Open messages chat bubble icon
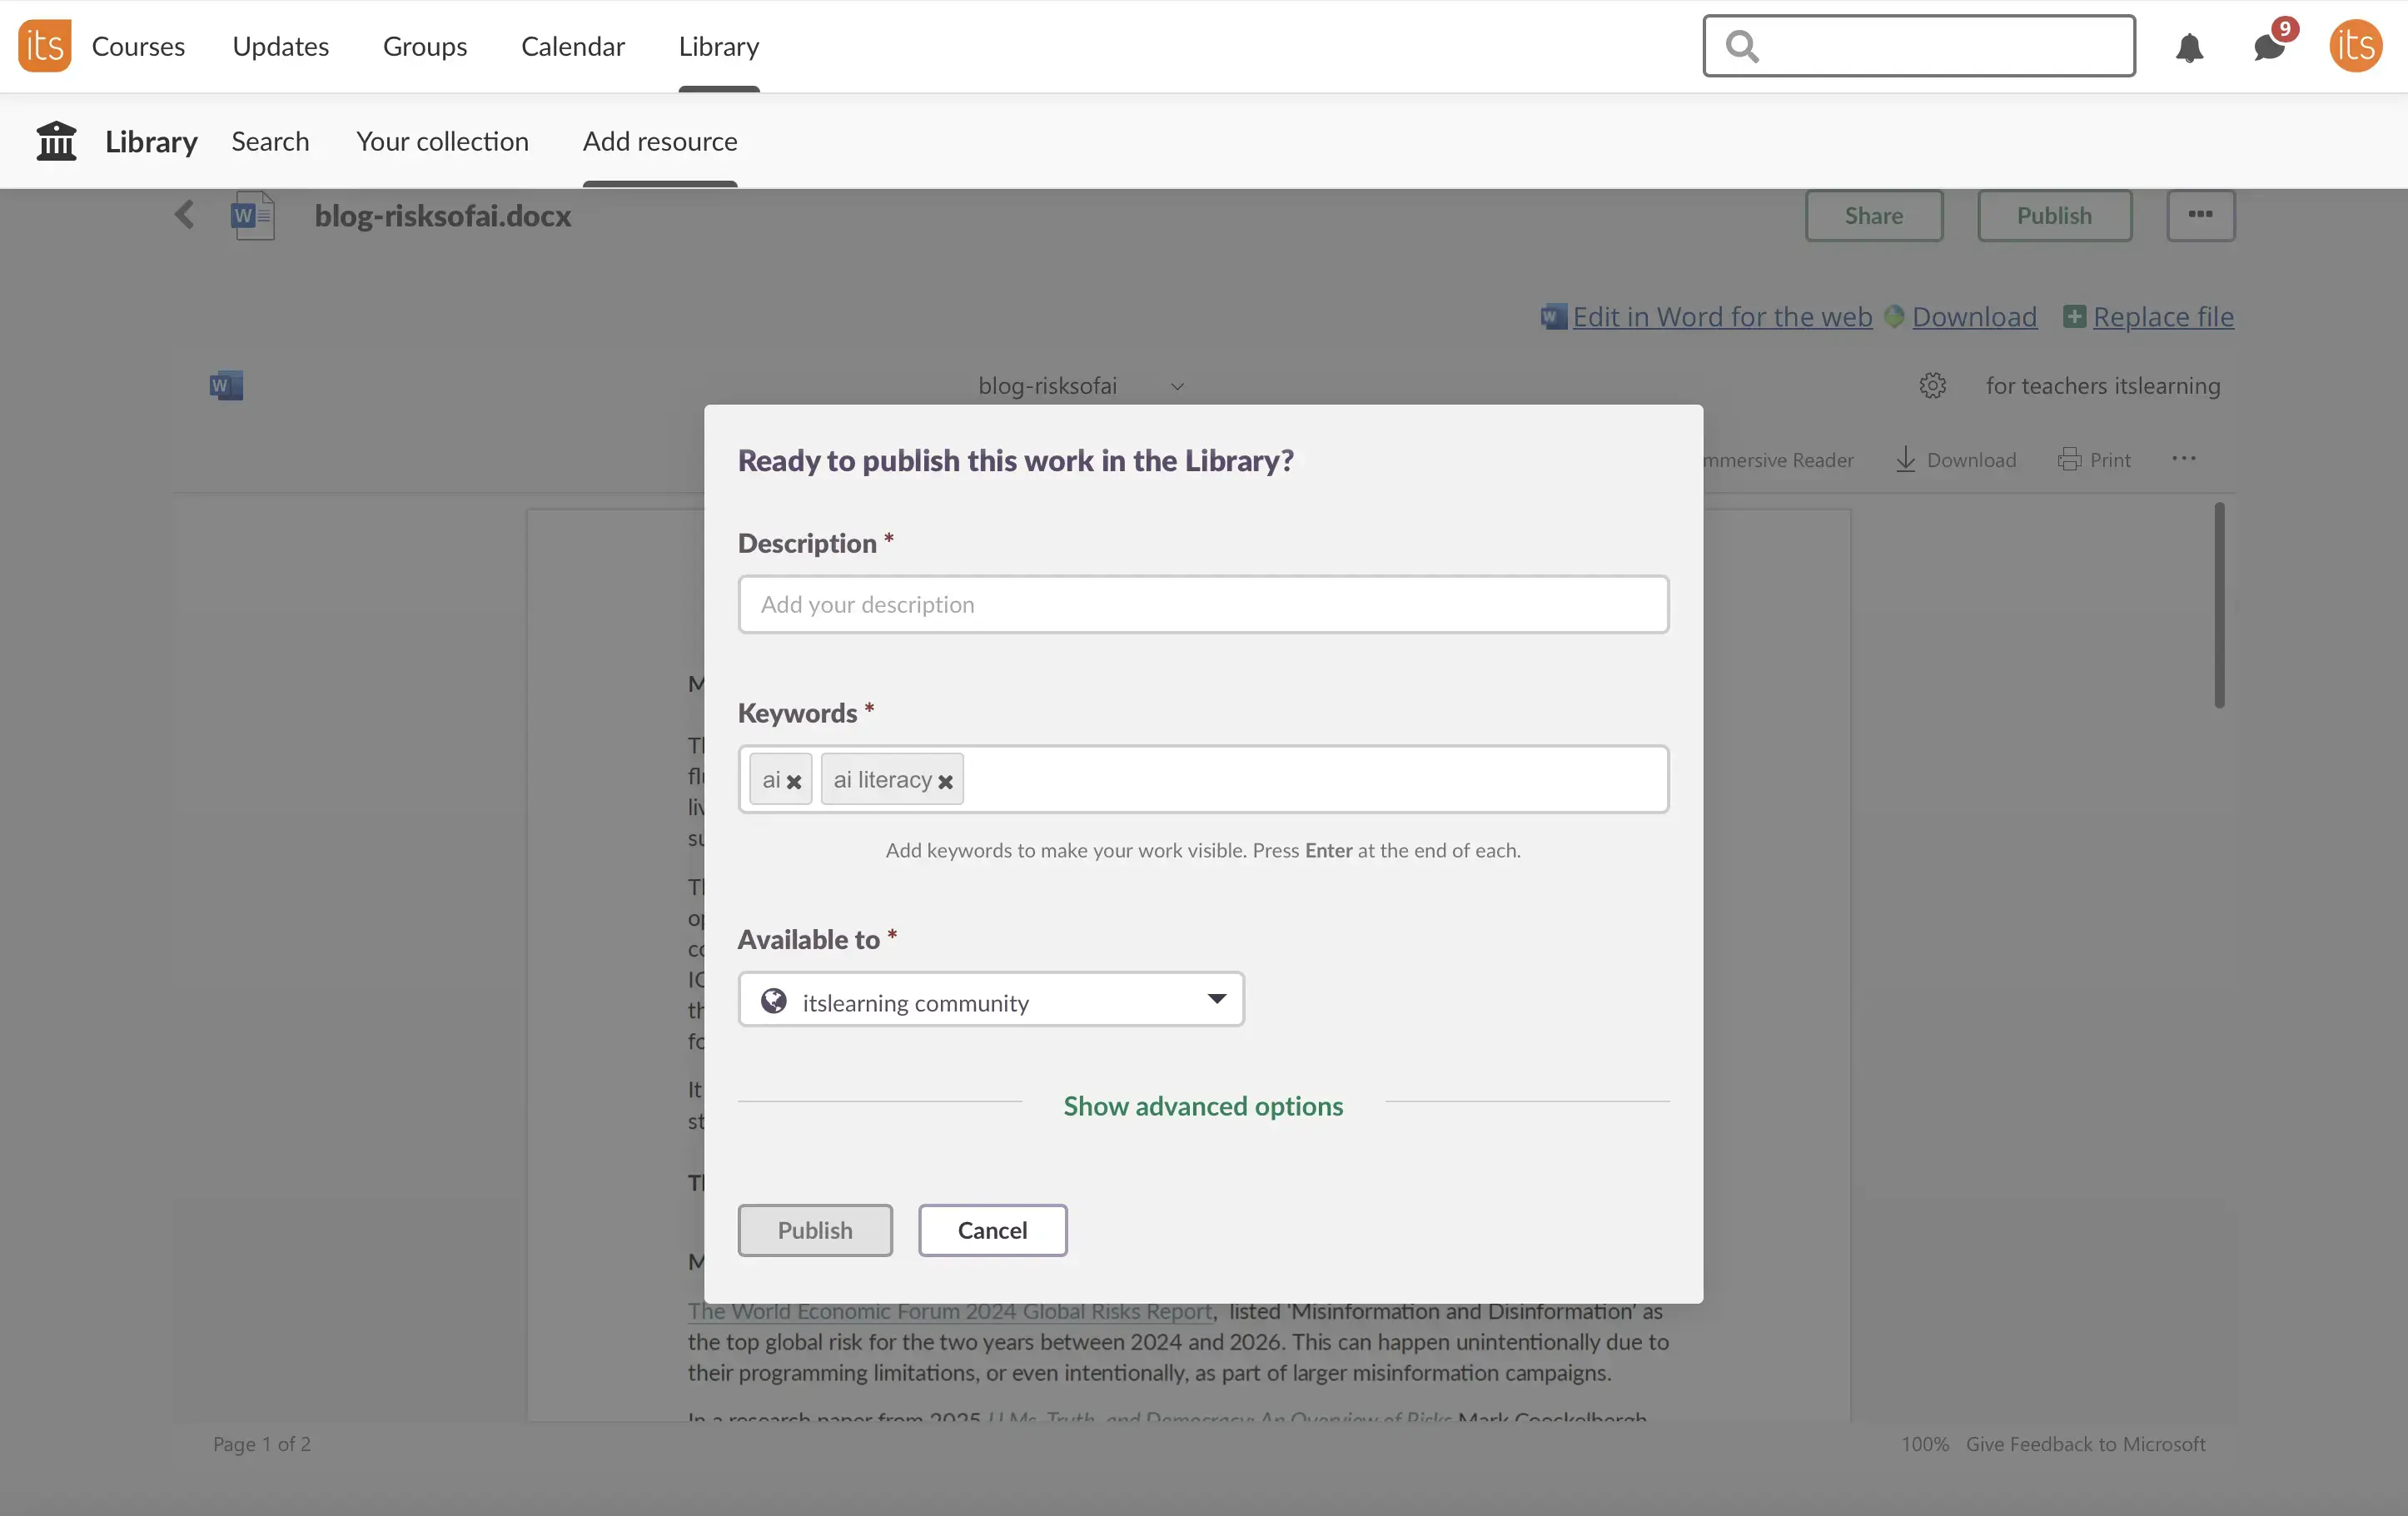The height and width of the screenshot is (1516, 2408). click(x=2269, y=47)
